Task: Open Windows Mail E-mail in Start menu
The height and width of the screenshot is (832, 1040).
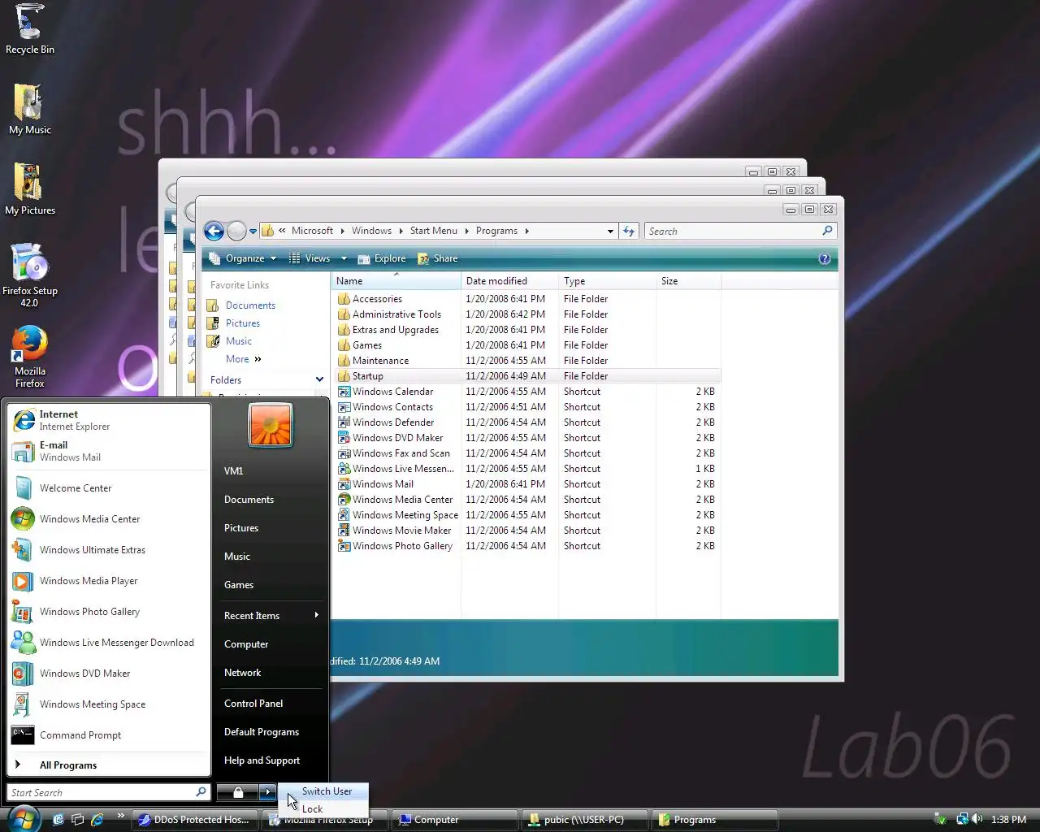Action: pyautogui.click(x=109, y=451)
